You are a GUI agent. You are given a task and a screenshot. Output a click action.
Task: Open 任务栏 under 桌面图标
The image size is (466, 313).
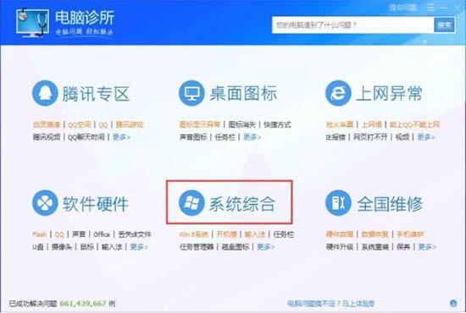(x=225, y=137)
